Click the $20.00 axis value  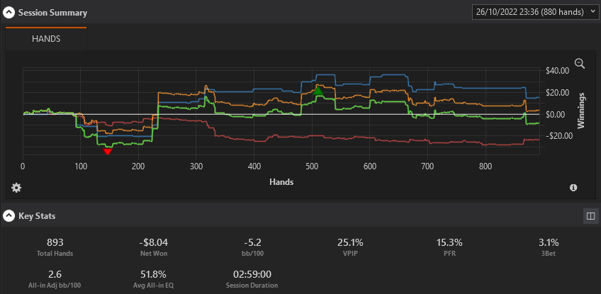557,93
